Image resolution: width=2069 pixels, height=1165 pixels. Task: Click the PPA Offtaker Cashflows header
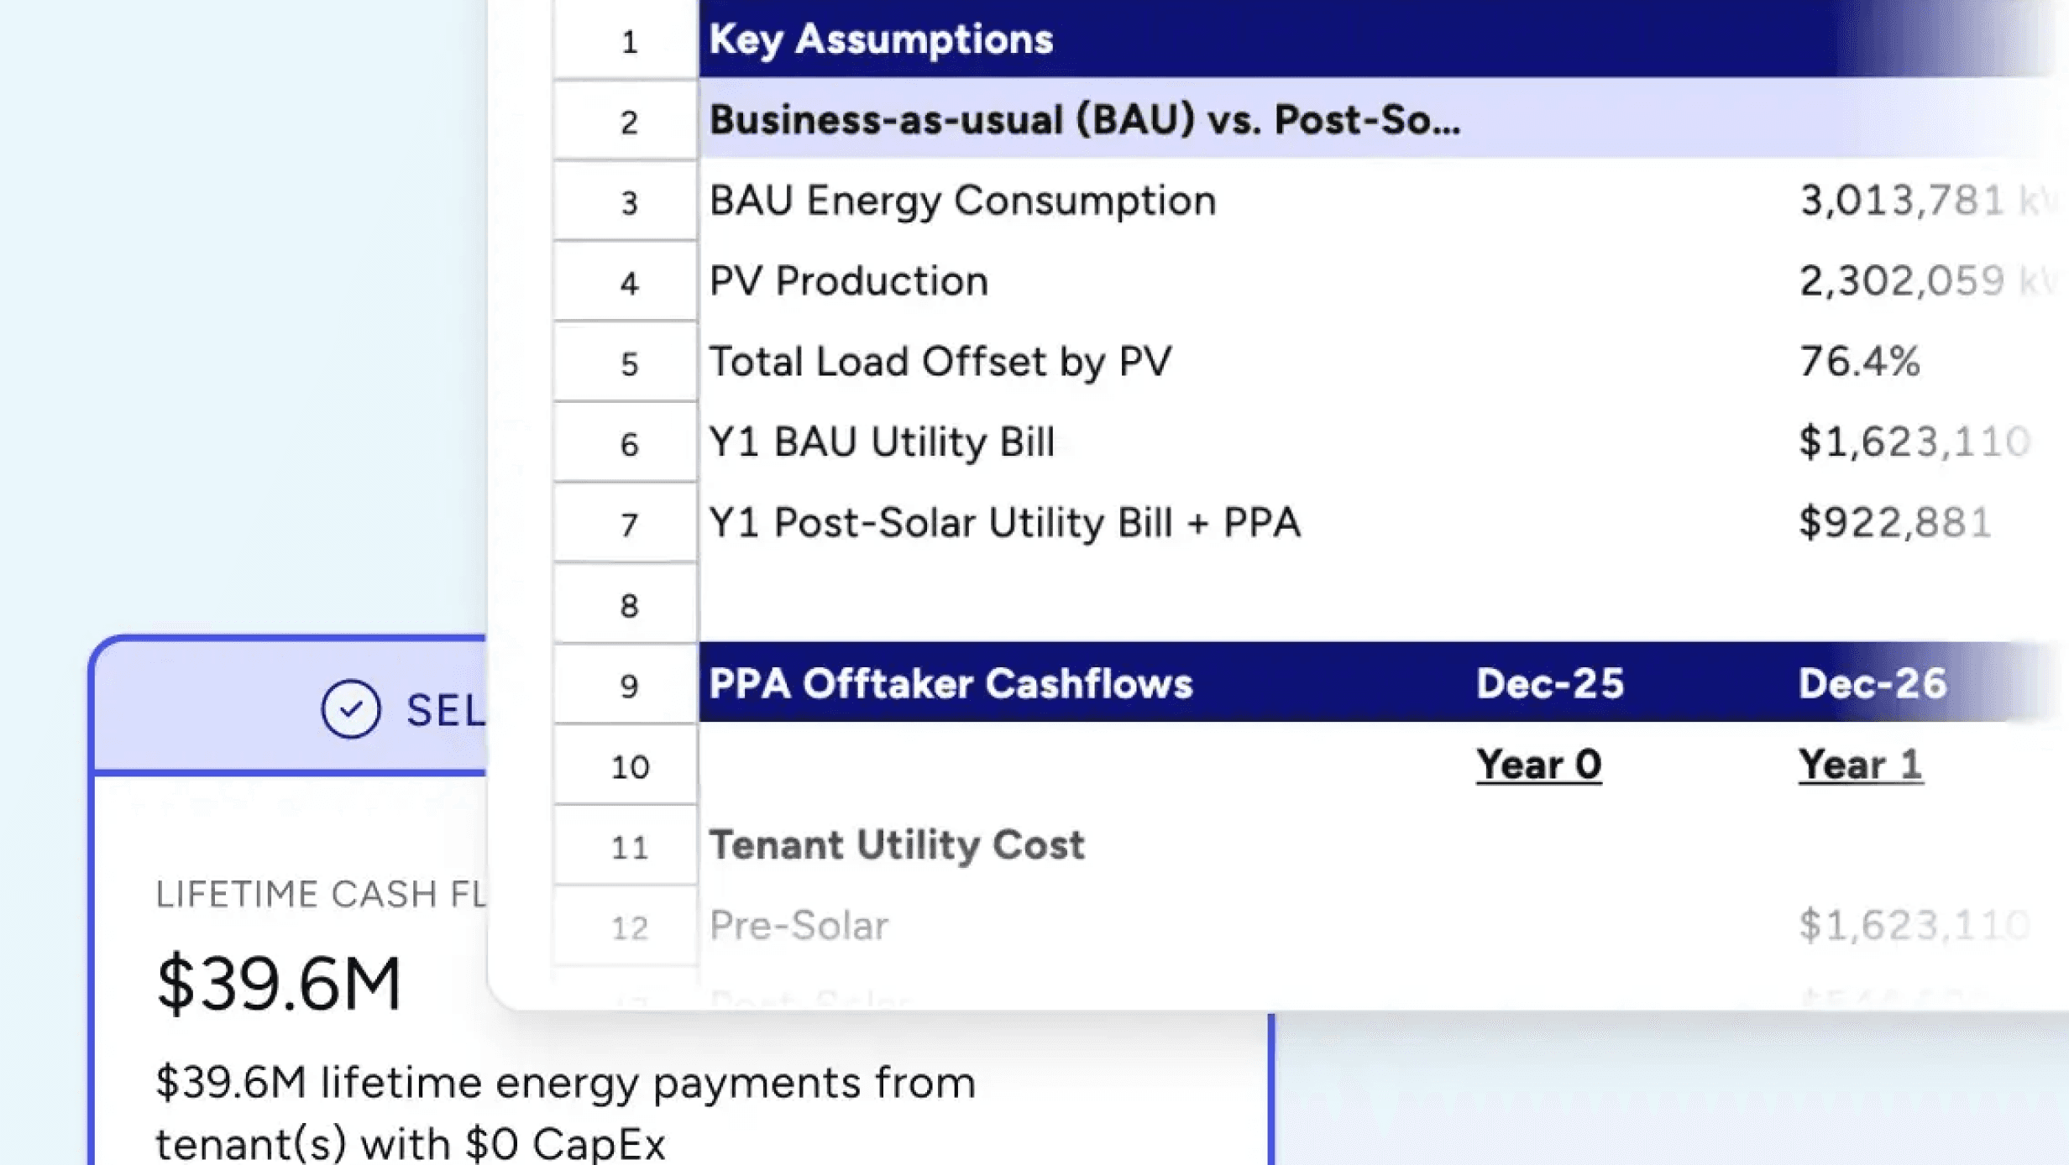tap(950, 683)
